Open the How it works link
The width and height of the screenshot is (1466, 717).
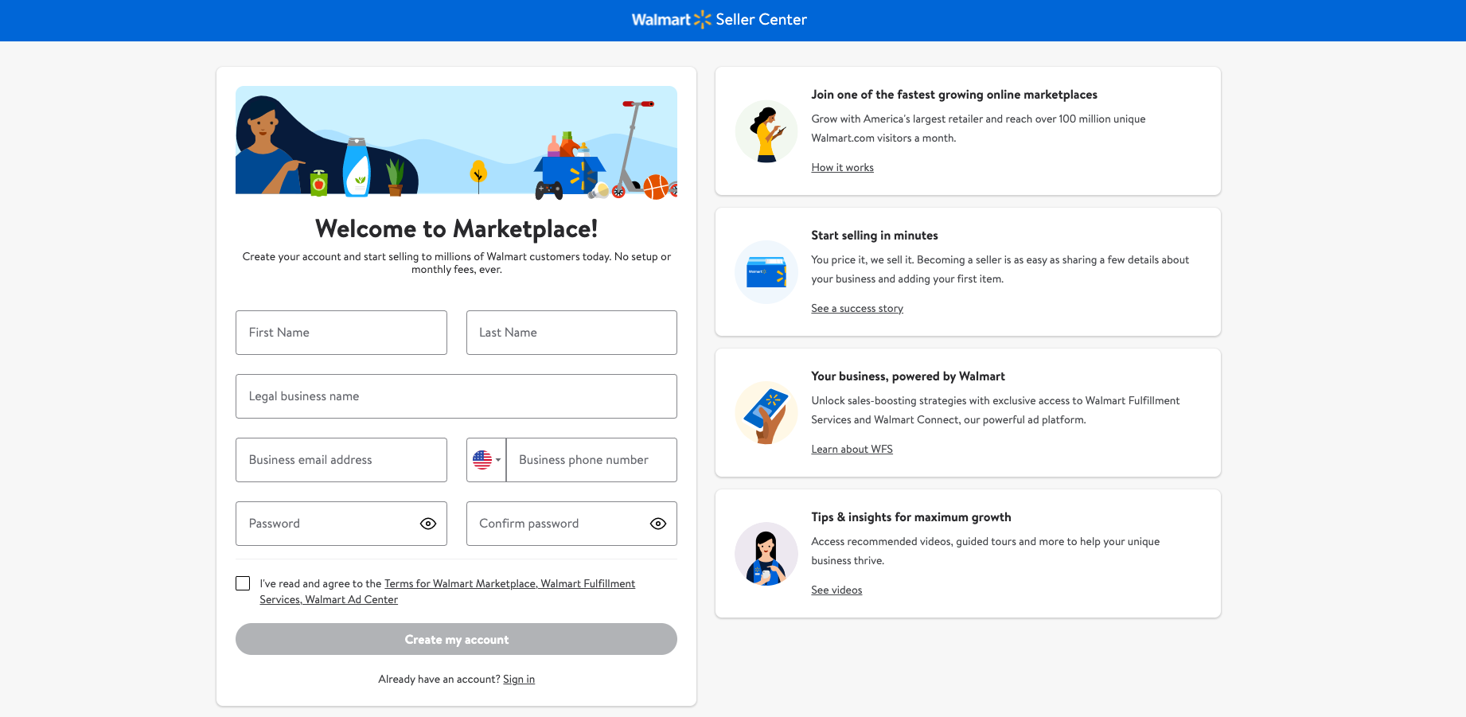point(842,167)
